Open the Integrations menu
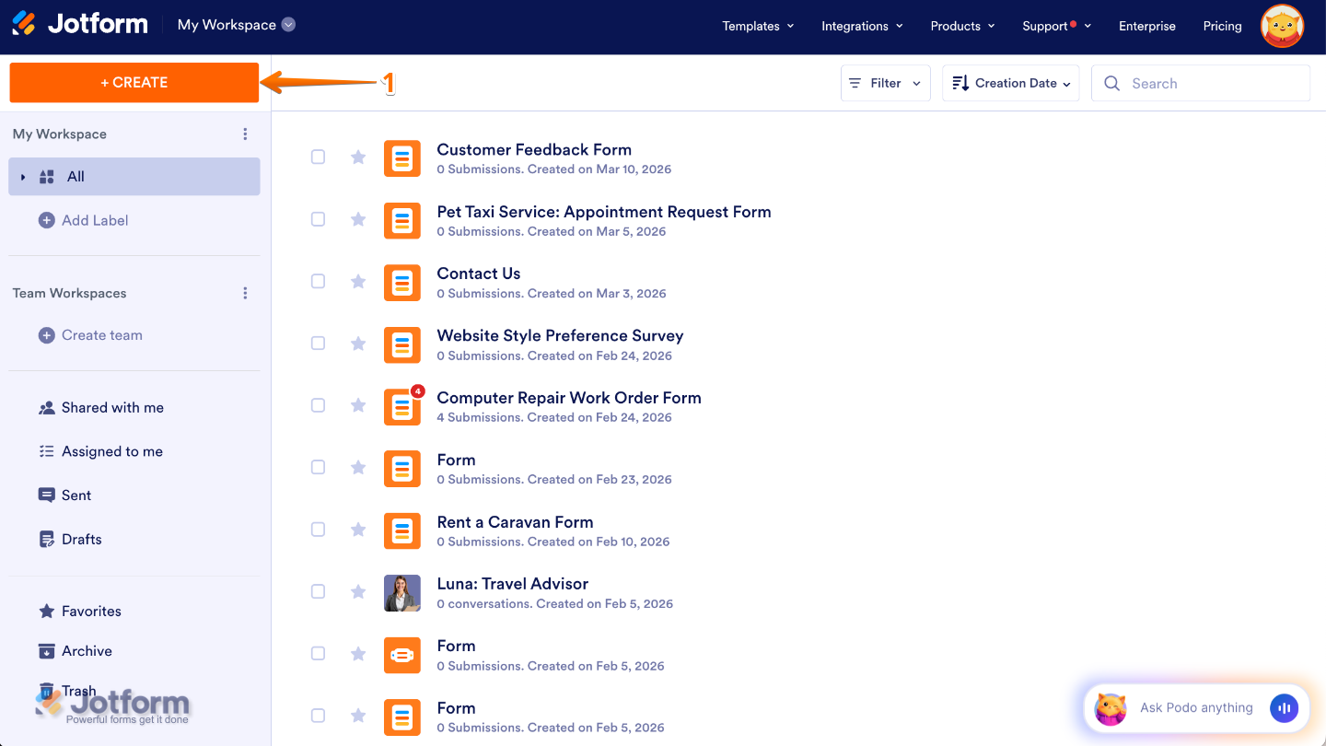Screen dimensions: 1326x746 pos(861,26)
